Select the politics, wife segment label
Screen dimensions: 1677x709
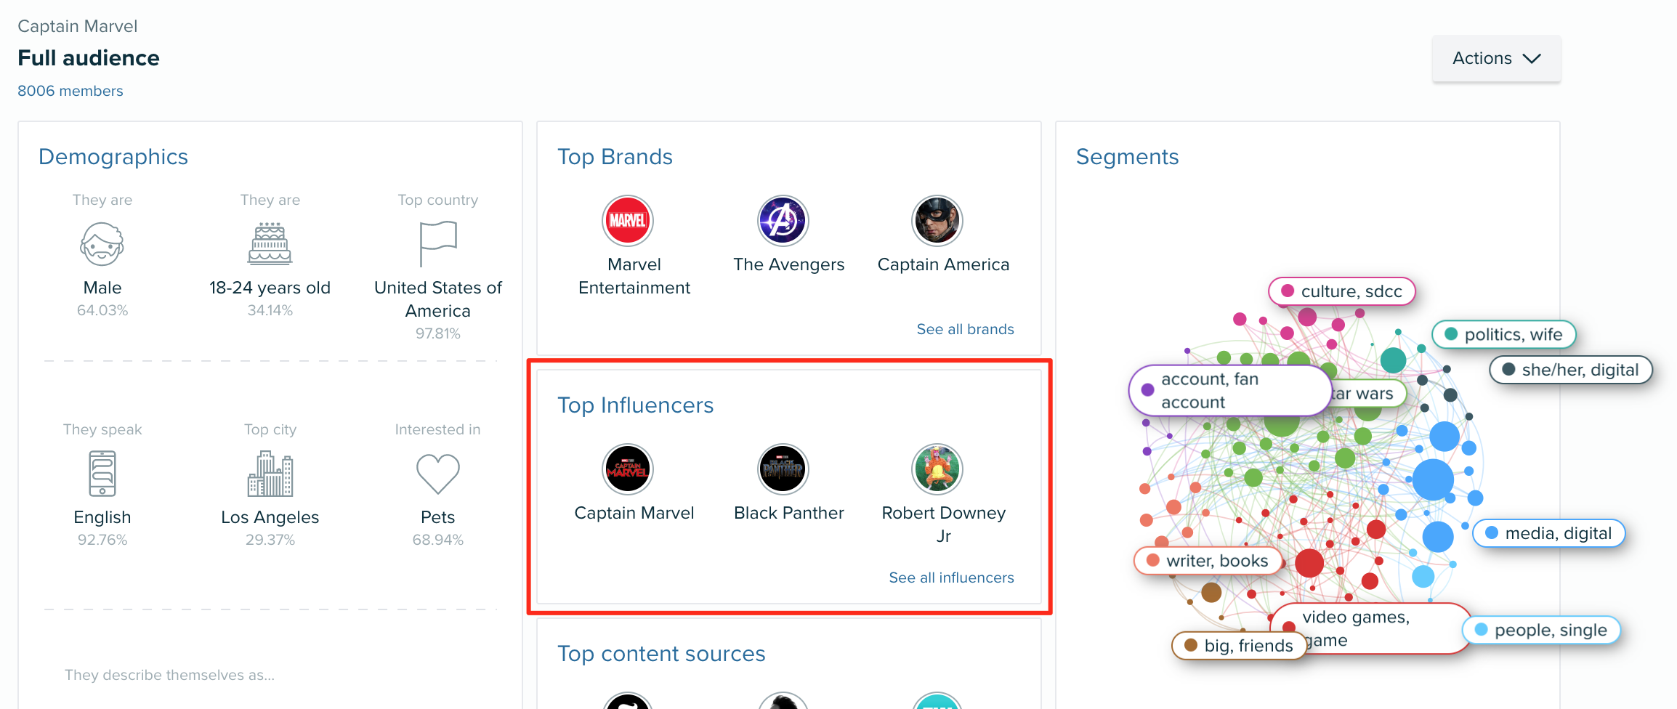pos(1504,334)
